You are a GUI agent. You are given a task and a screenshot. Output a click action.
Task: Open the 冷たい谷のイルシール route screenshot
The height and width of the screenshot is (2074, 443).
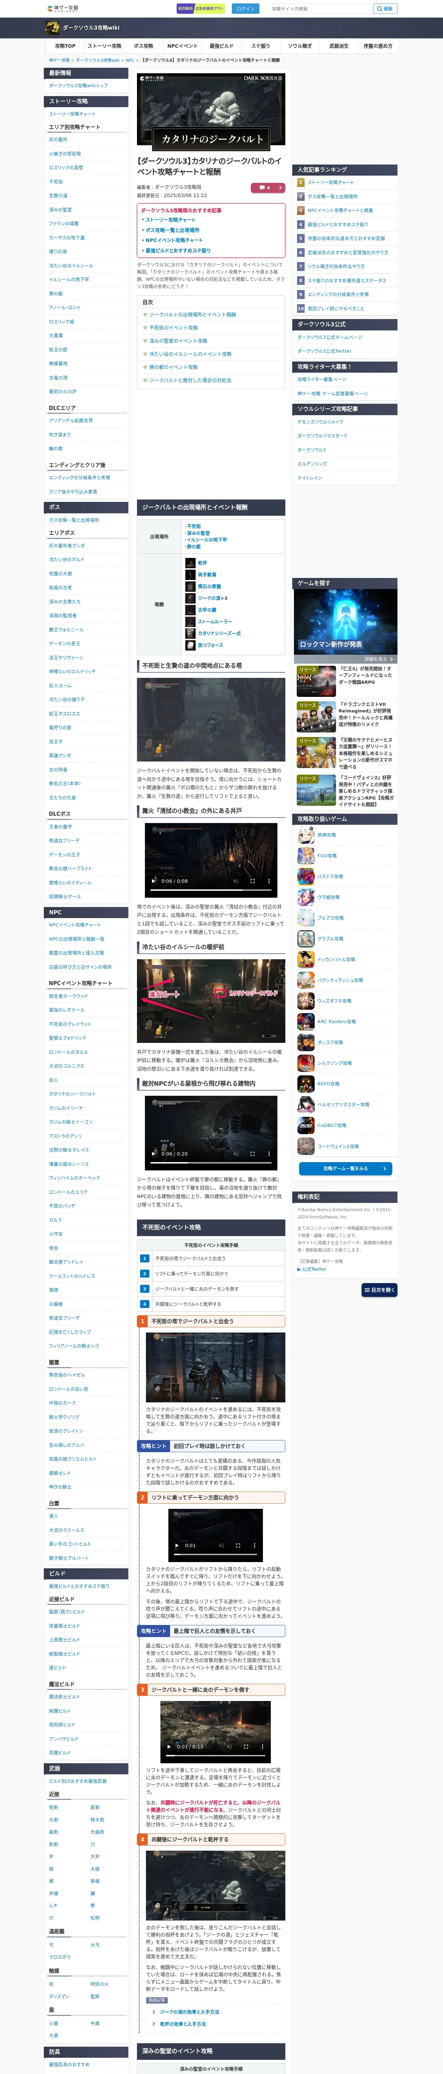[211, 1001]
